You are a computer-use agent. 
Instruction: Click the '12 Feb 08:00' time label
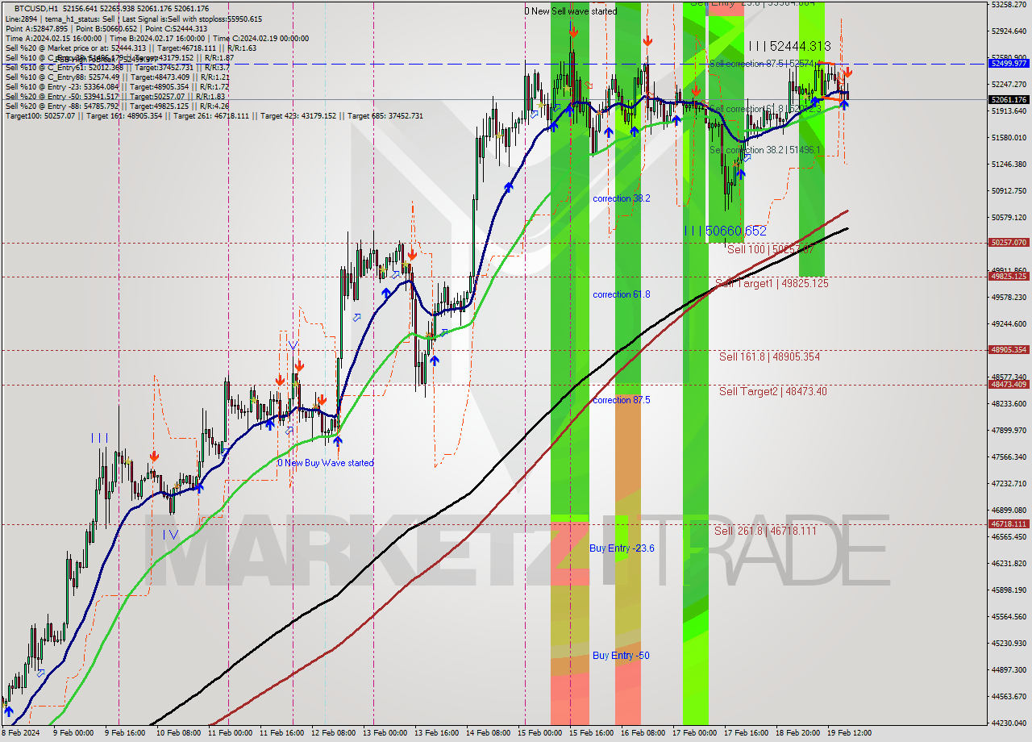tap(333, 733)
